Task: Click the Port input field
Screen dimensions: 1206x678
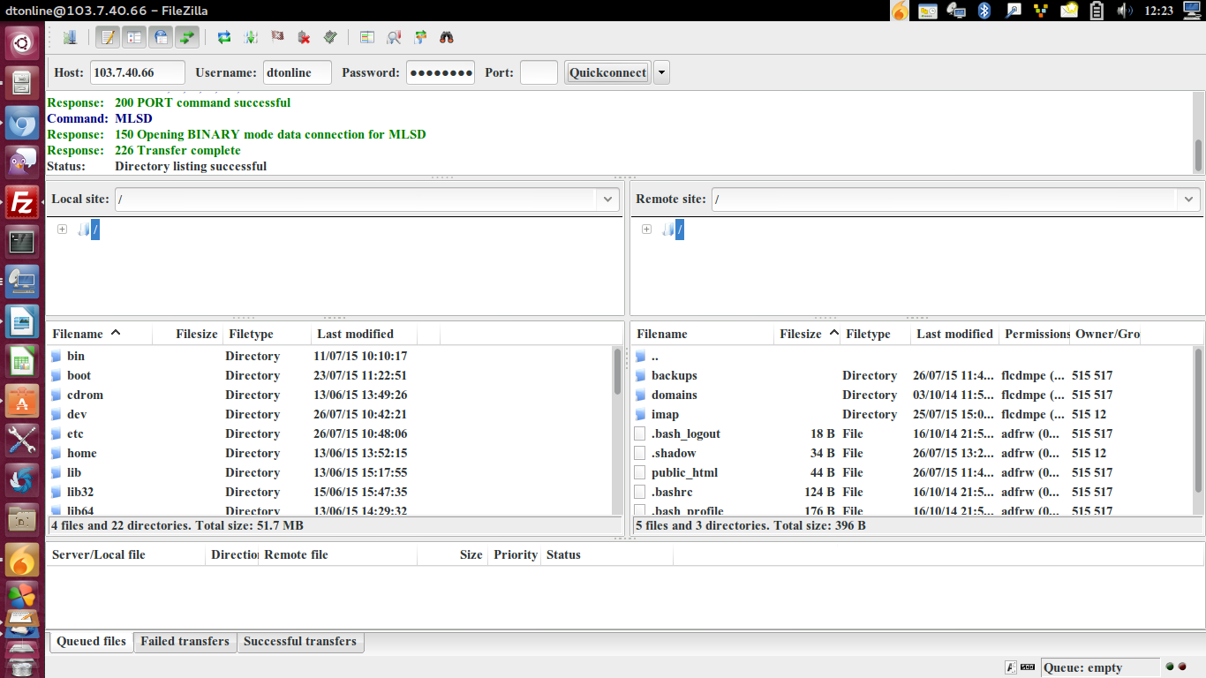Action: (539, 72)
